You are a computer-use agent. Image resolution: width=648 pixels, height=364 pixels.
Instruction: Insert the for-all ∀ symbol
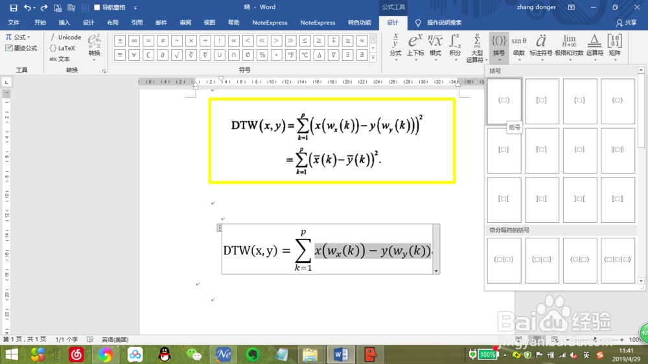(x=134, y=54)
